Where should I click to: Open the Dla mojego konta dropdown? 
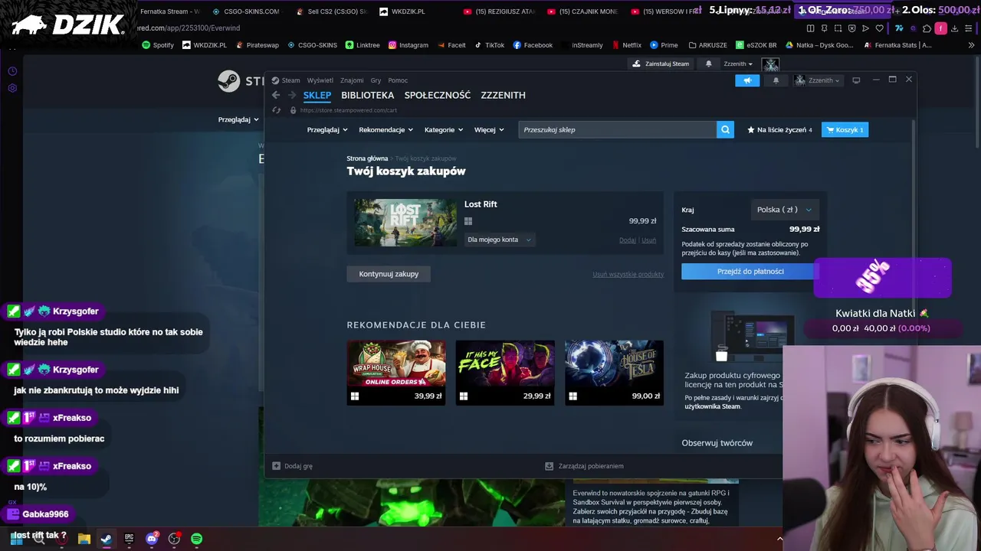click(x=499, y=240)
